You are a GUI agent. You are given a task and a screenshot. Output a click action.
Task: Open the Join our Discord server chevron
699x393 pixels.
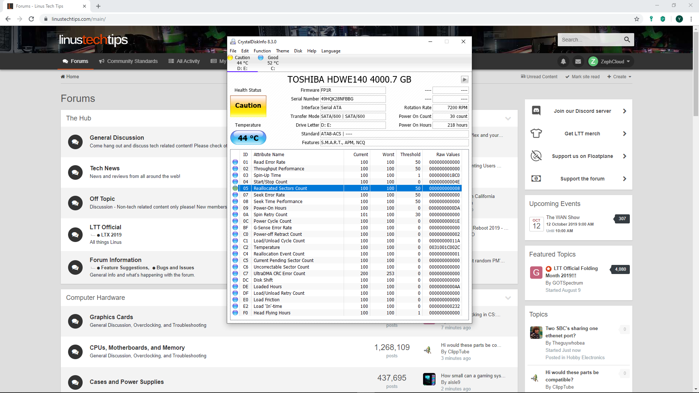pos(625,111)
